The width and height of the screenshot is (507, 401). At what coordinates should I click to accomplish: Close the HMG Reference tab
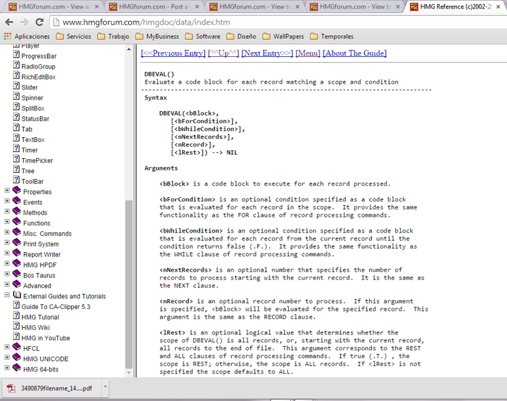pos(501,7)
